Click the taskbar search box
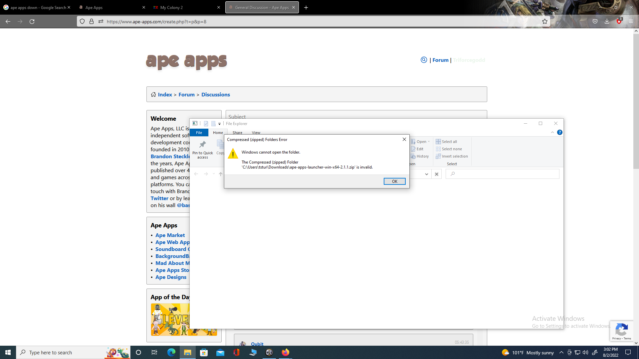639x359 pixels. (73, 352)
